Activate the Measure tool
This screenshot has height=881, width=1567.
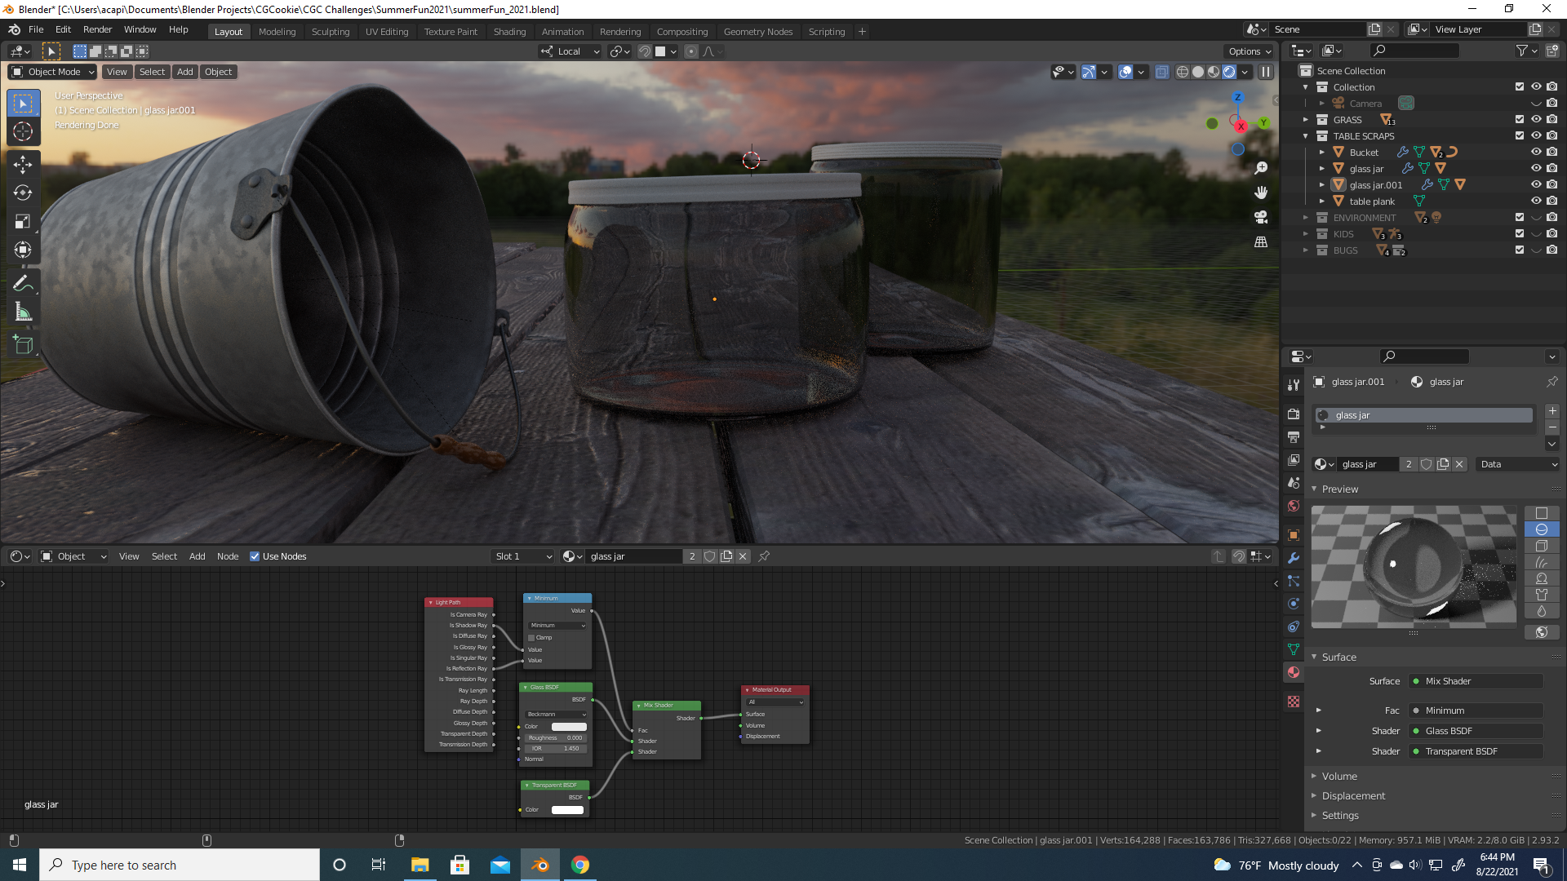click(23, 312)
